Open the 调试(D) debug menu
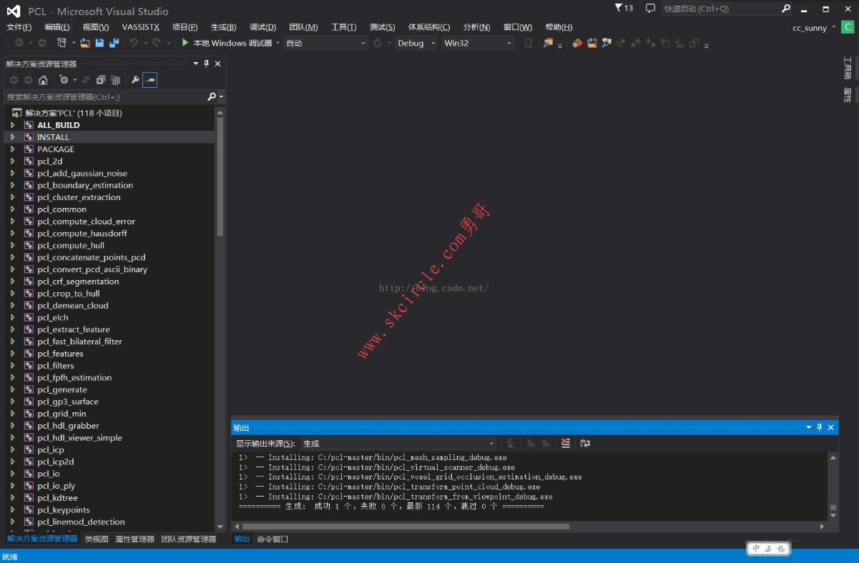Viewport: 859px width, 563px height. (x=262, y=27)
